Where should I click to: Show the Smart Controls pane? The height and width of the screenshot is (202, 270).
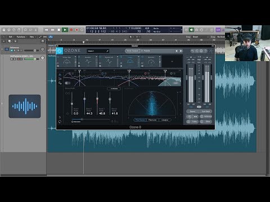coord(26,30)
